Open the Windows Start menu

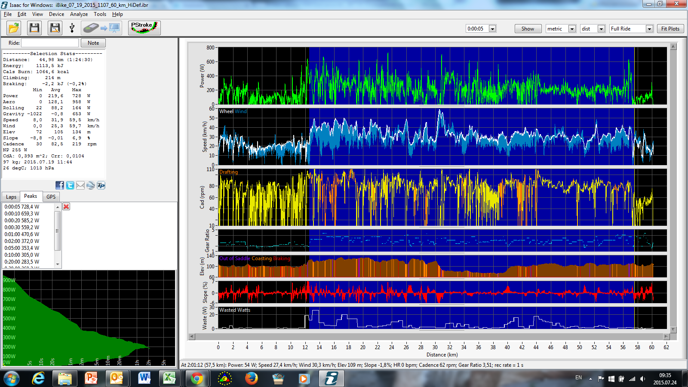(x=12, y=378)
